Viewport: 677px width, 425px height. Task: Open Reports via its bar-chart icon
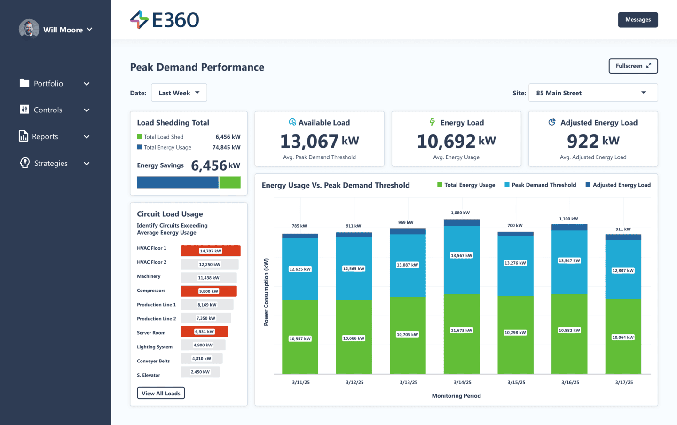pos(23,136)
